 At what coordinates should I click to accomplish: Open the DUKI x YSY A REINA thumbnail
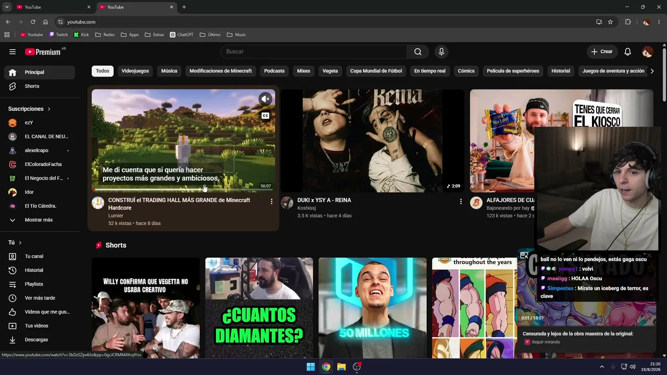373,141
